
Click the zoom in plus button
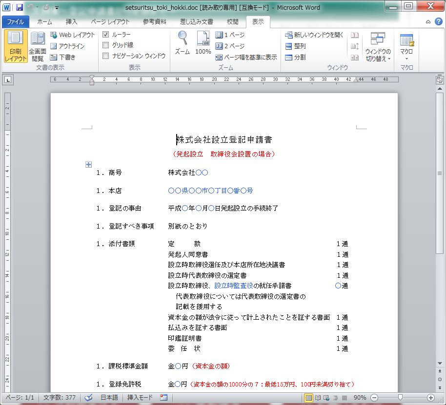coord(431,398)
